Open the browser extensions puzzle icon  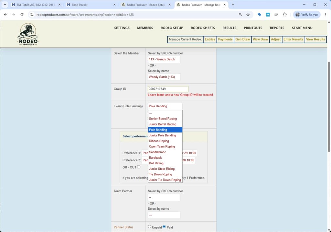[284, 15]
